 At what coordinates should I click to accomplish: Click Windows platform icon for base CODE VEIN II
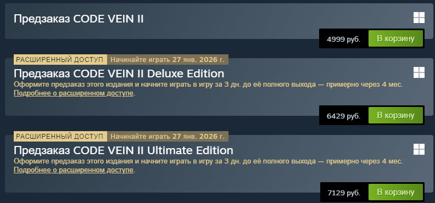pyautogui.click(x=419, y=18)
